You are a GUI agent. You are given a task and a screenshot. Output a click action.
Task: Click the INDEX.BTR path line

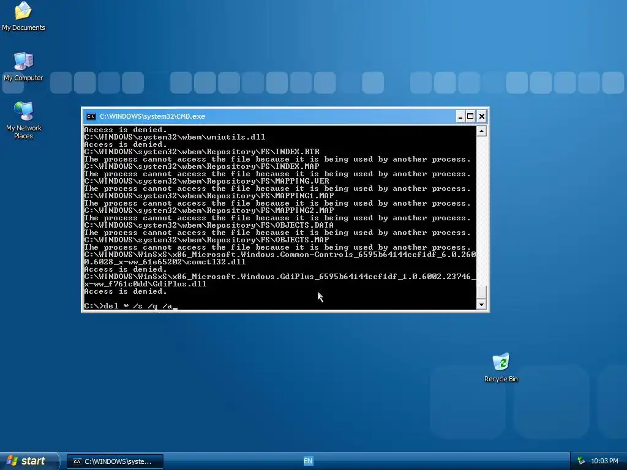tap(202, 152)
